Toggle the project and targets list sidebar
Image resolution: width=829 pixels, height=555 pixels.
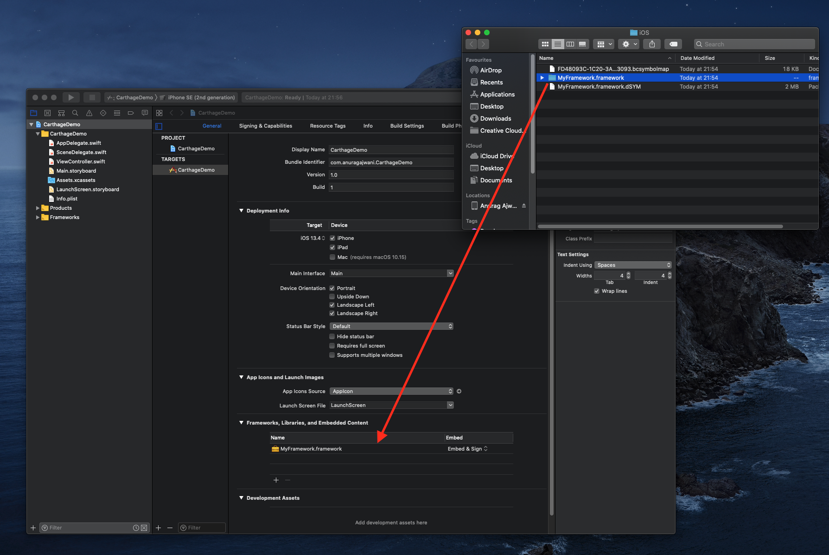tap(159, 126)
